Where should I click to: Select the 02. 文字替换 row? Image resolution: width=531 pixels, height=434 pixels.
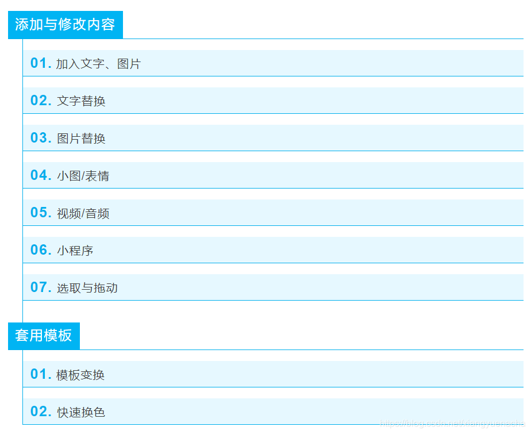[x=273, y=100]
